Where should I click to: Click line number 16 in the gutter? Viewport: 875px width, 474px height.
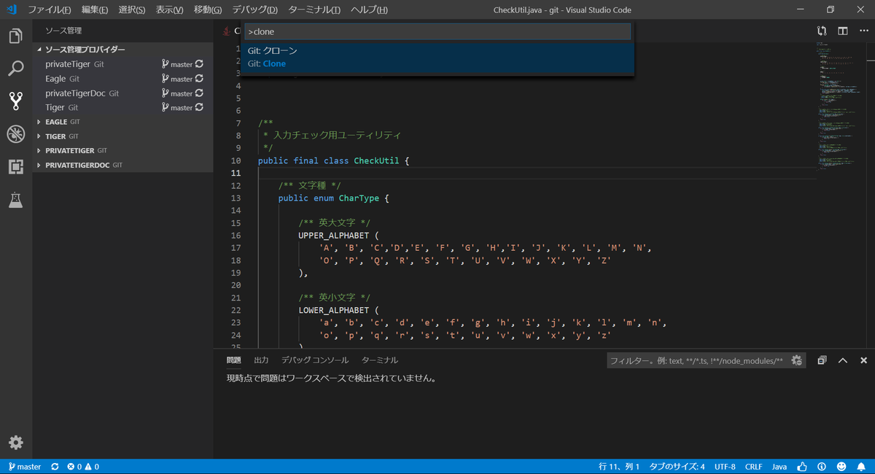pos(235,236)
